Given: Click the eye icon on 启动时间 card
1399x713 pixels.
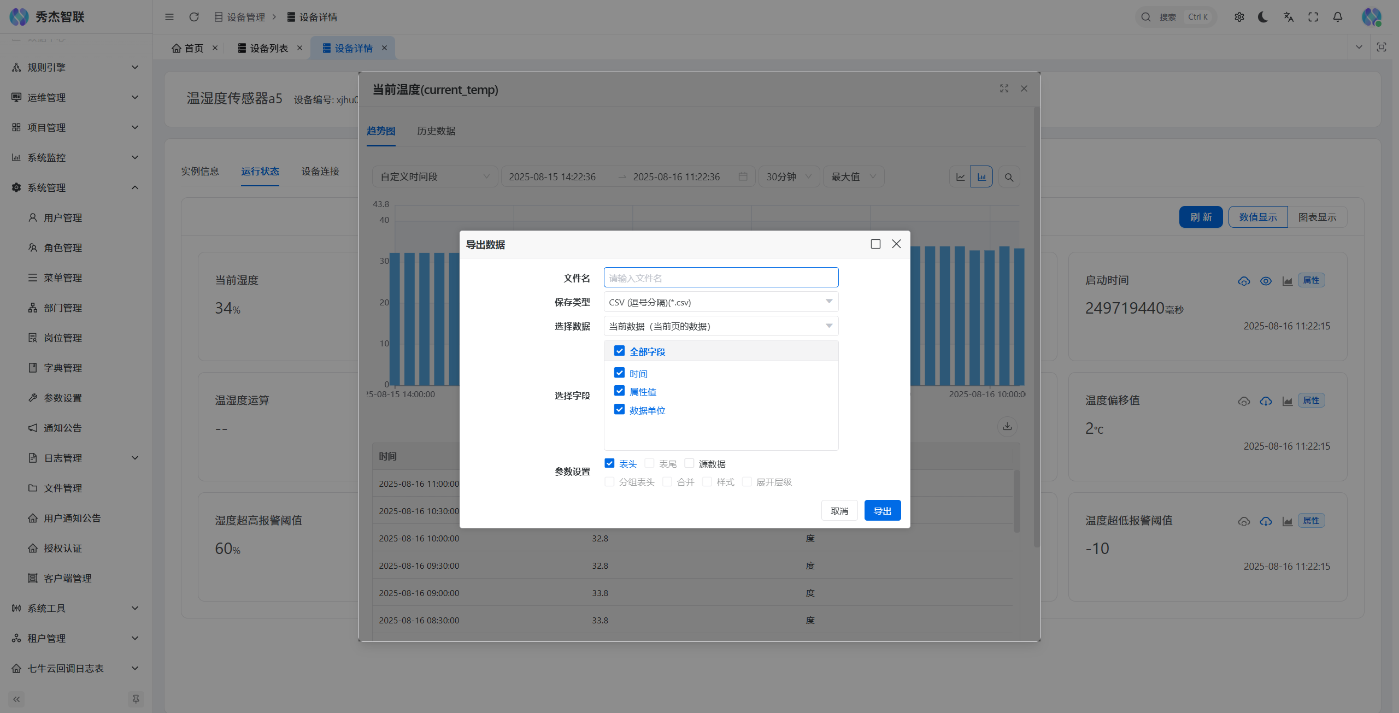Looking at the screenshot, I should (1266, 281).
